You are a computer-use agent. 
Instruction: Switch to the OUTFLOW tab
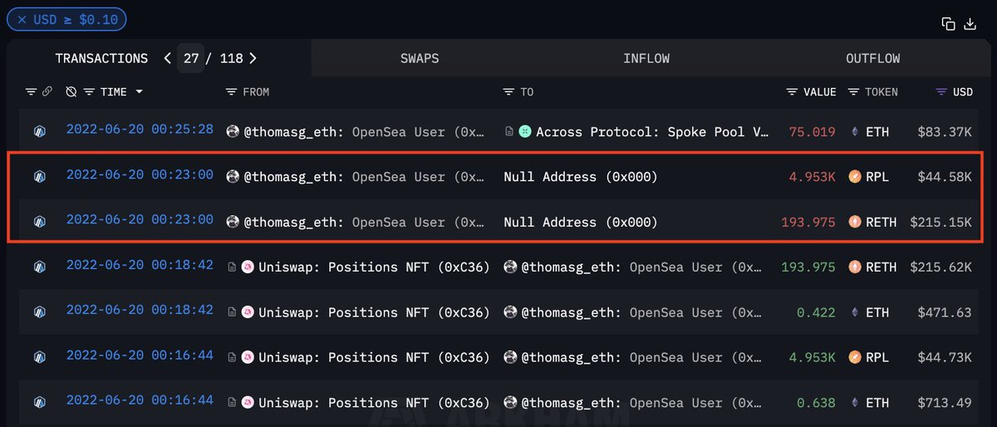coord(873,58)
